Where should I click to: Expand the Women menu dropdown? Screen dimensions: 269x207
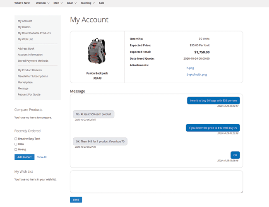[x=43, y=3]
